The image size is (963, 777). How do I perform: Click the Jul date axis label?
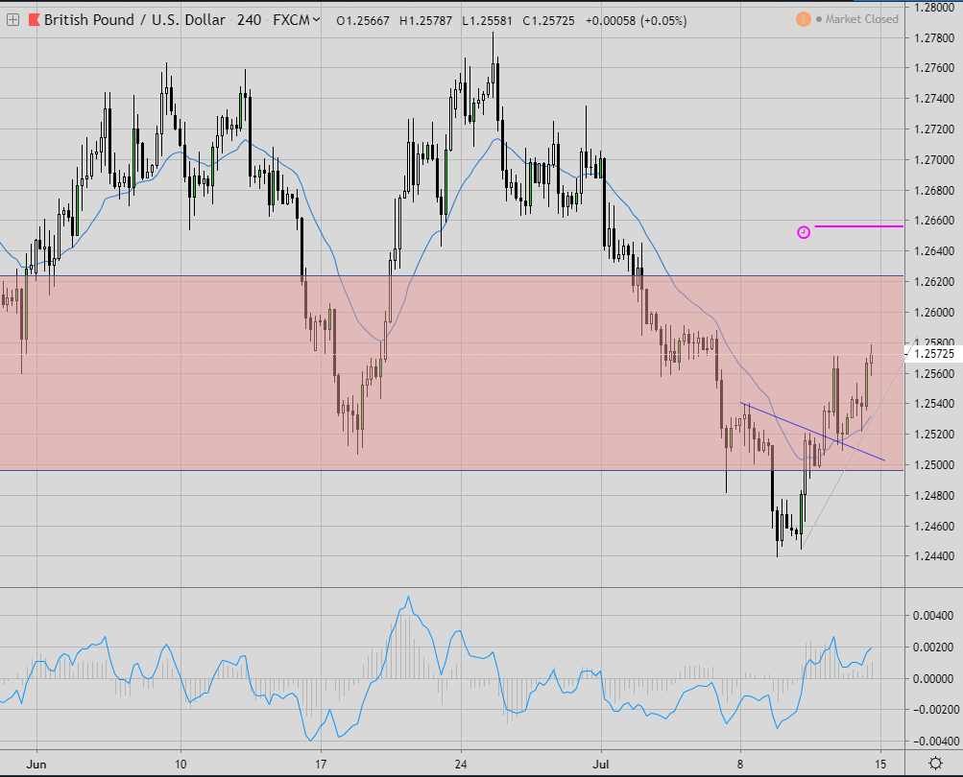tap(601, 765)
